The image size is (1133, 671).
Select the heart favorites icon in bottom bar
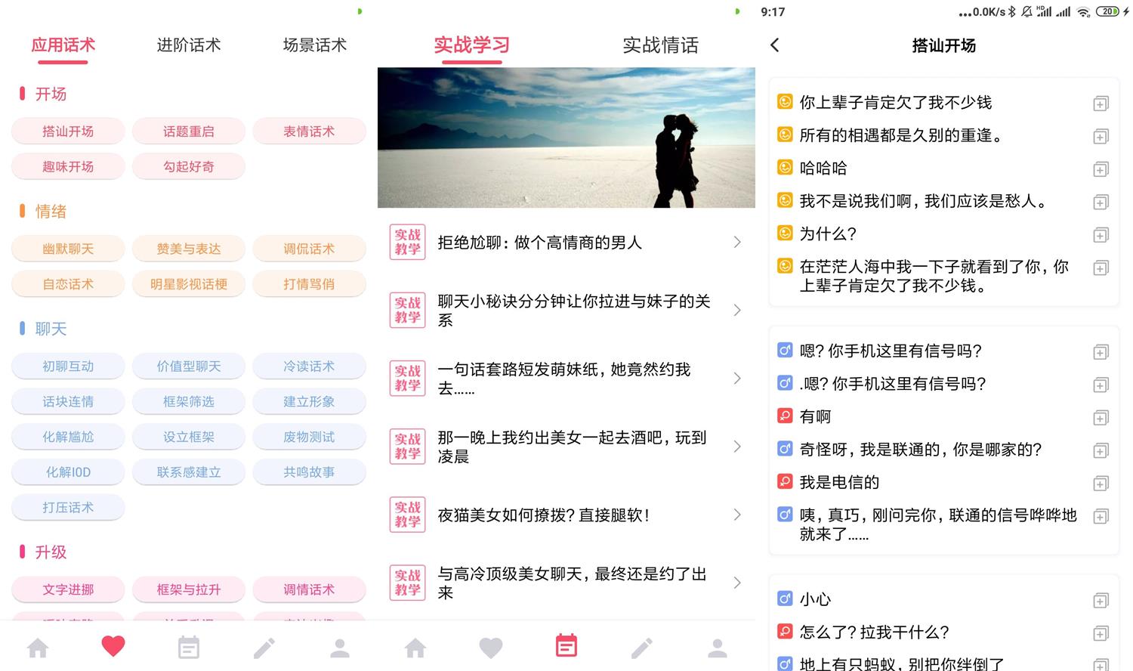113,646
